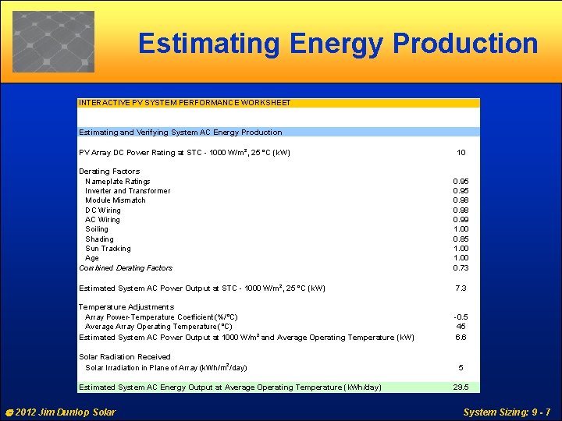Click the 'Temperature Adjustments' heading
Image resolution: width=562 pixels, height=421 pixels.
tap(126, 307)
